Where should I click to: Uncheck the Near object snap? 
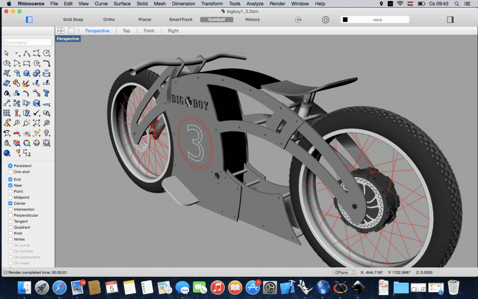[x=11, y=185]
